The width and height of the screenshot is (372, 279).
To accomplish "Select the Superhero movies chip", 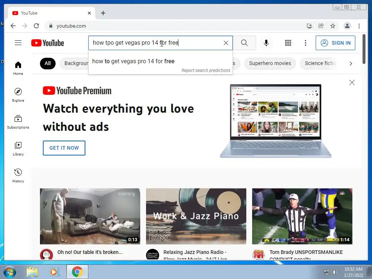I will click(270, 63).
